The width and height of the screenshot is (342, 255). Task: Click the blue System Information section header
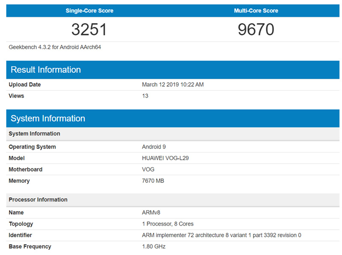(x=48, y=118)
